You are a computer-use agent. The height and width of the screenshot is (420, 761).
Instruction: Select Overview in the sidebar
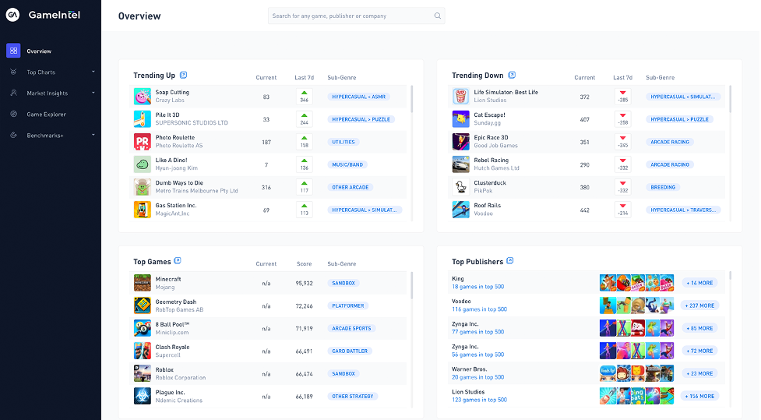point(39,51)
